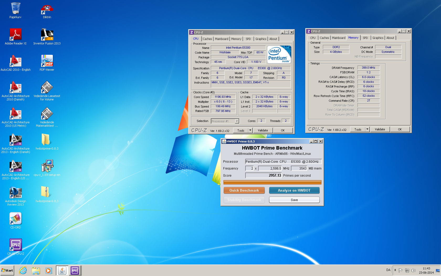Switch to the Java HWBOT taskbar item
Screen dimensions: 441x276
click(62, 270)
